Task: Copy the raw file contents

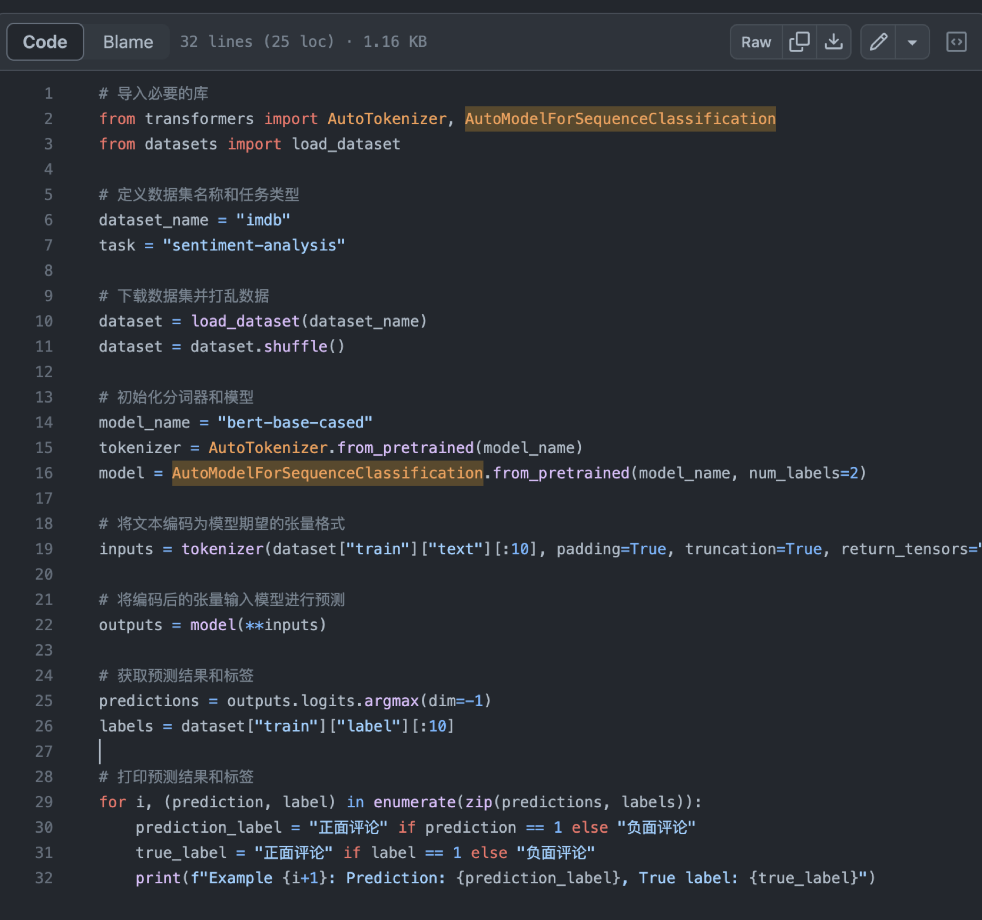Action: 799,42
